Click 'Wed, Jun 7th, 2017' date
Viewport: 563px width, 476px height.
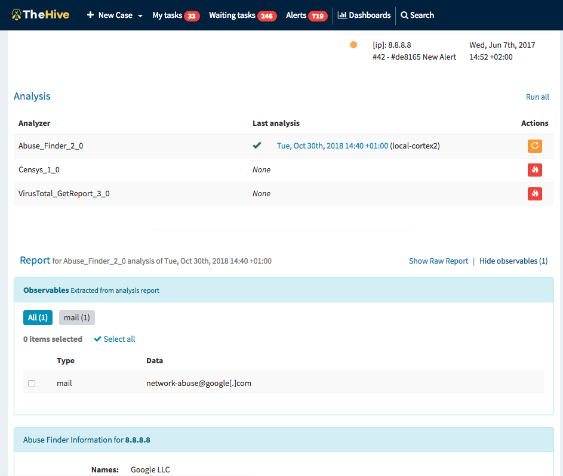click(x=502, y=45)
